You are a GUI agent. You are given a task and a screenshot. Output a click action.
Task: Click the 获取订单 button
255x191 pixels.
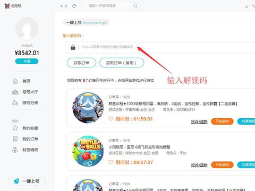(x=81, y=63)
